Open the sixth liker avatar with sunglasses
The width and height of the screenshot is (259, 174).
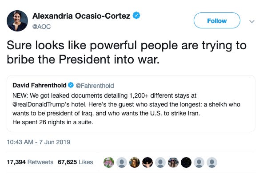173,162
